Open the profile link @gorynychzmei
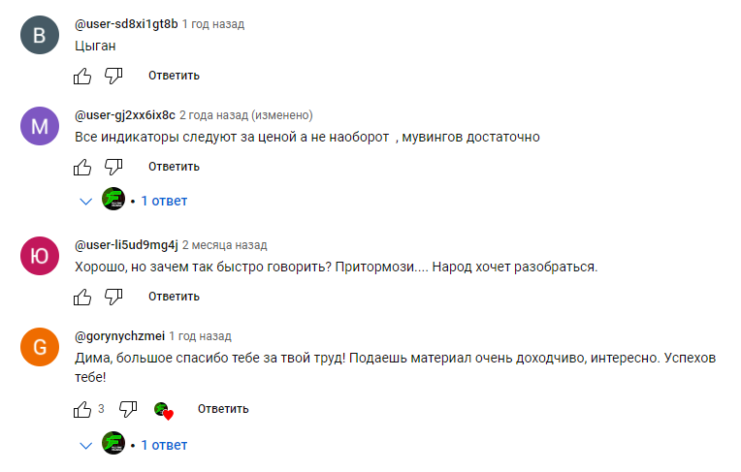Image resolution: width=741 pixels, height=472 pixels. point(119,336)
